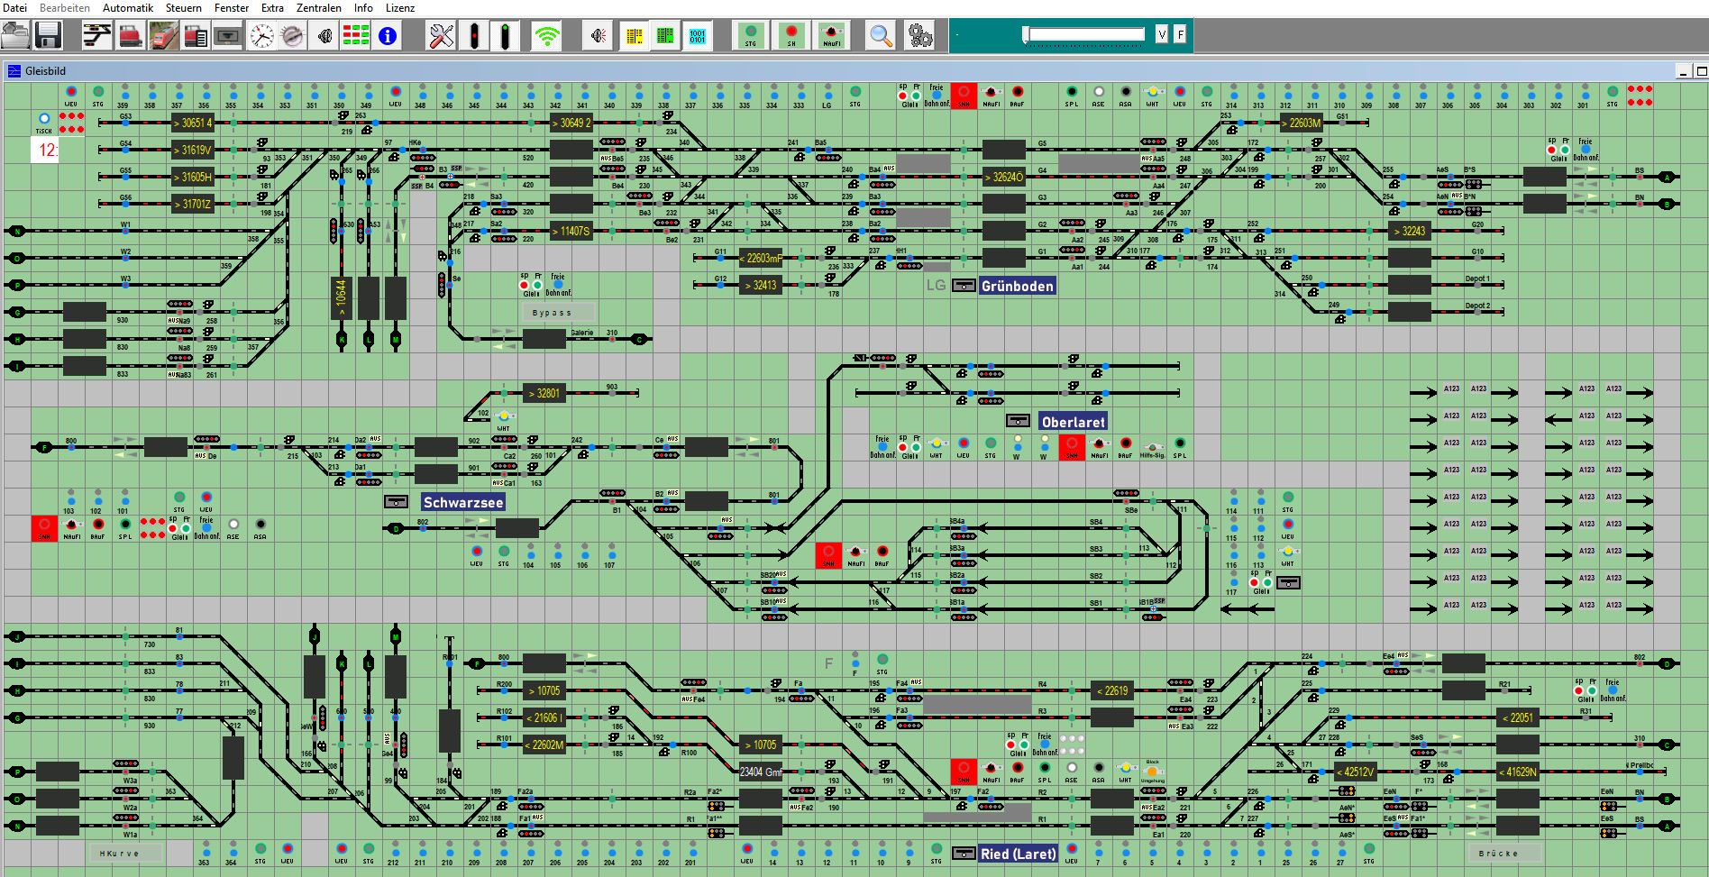Click the speed slider in the toolbar
The height and width of the screenshot is (877, 1709).
[1084, 35]
